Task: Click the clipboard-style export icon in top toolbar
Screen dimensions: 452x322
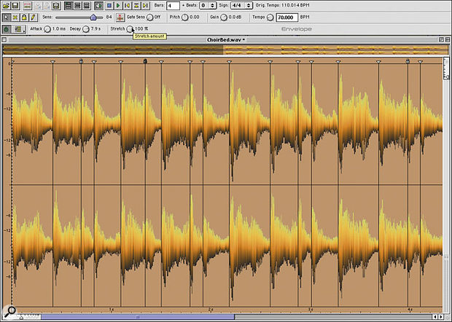Action: 56,6
